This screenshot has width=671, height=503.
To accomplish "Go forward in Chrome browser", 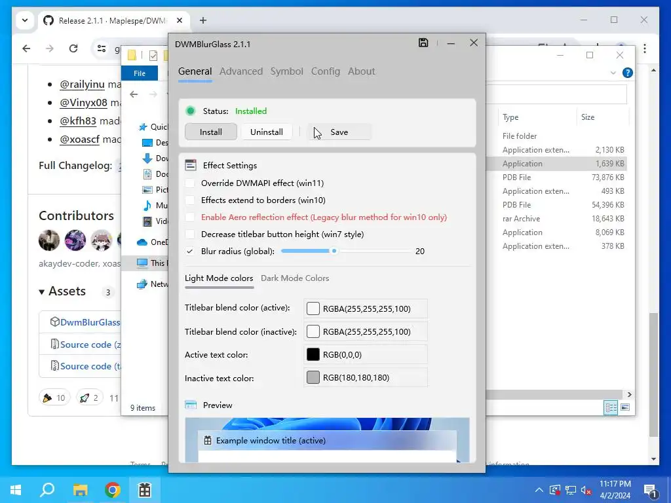I will point(50,48).
